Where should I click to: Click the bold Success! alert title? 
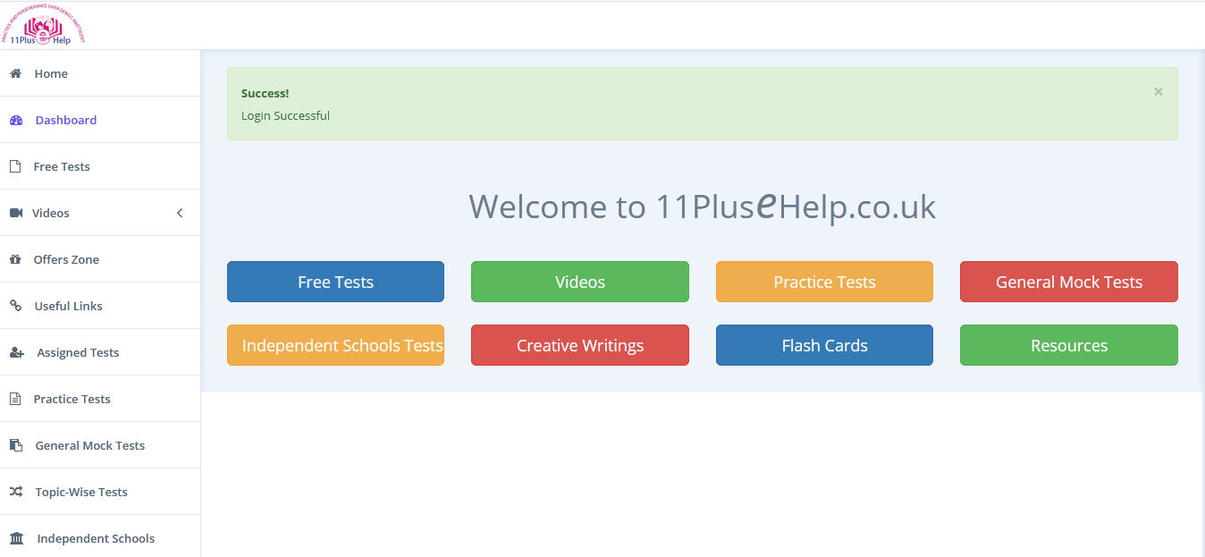click(265, 93)
